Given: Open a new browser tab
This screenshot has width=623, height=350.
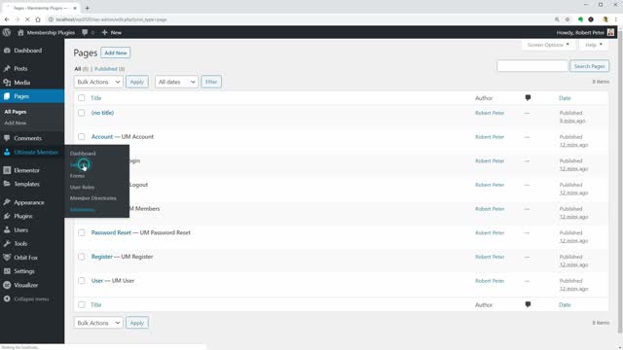Looking at the screenshot, I should pos(87,8).
